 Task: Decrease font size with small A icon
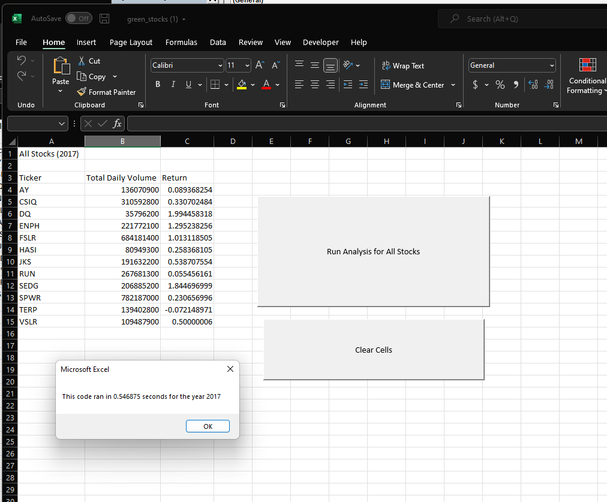click(276, 65)
